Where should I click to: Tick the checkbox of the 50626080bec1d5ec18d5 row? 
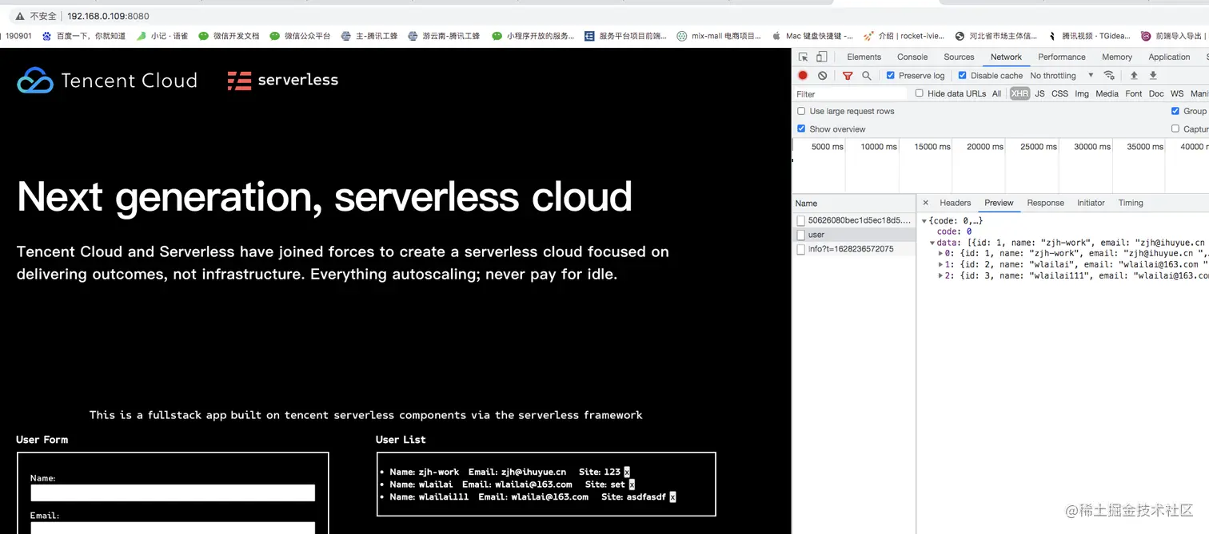tap(801, 220)
